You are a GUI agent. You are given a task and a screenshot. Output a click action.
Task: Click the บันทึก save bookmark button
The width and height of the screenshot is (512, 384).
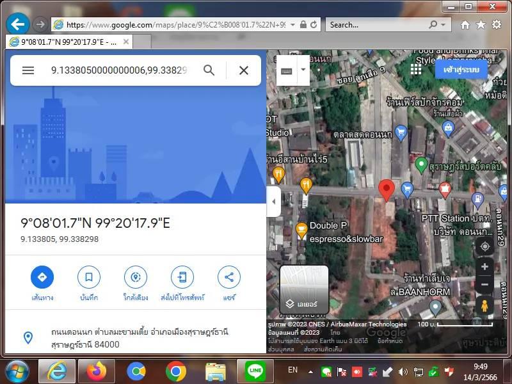pyautogui.click(x=89, y=283)
